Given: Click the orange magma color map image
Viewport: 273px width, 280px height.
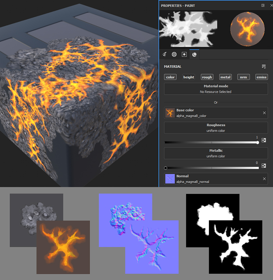Looking at the screenshot, I should pos(63,247).
